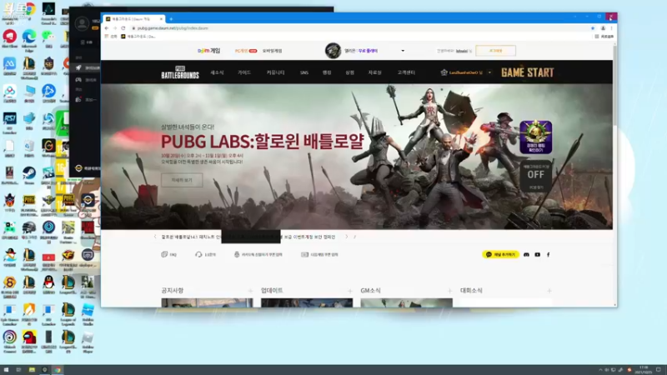Viewport: 667px width, 375px height.
Task: Select the QQ penguin desktop icon
Action: coord(48,284)
